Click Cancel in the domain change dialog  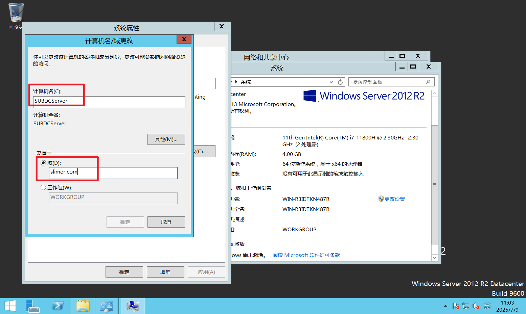click(x=166, y=222)
